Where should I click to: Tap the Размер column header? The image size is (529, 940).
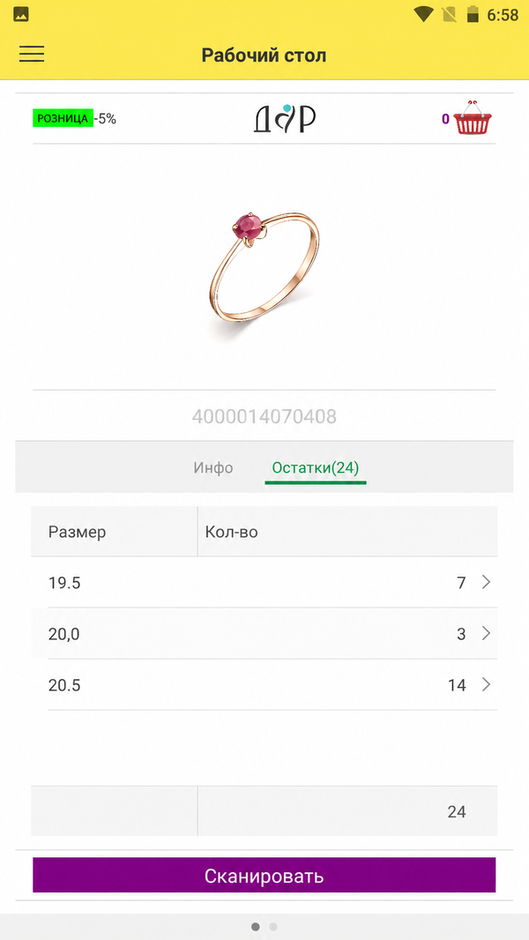(78, 532)
